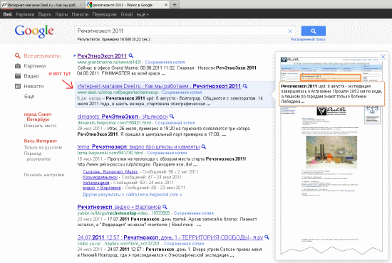Image resolution: width=392 pixels, height=263 pixels.
Task: Select the Новости newspaper icon in sidebar
Action: coord(18,86)
